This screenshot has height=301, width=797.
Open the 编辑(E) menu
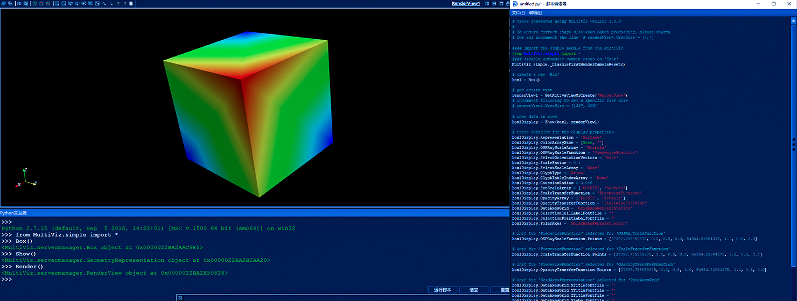tap(535, 12)
